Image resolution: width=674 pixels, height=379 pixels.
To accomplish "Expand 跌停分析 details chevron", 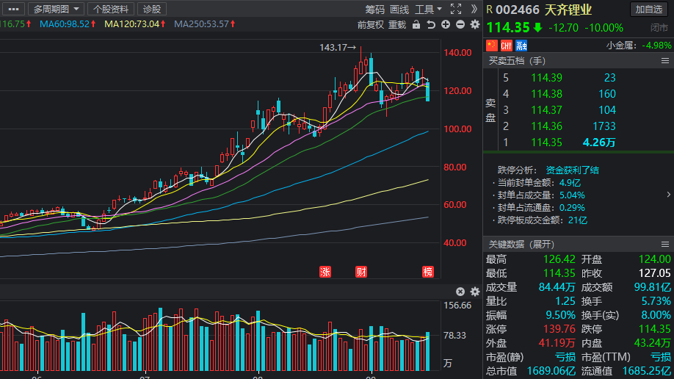I will pos(668,195).
